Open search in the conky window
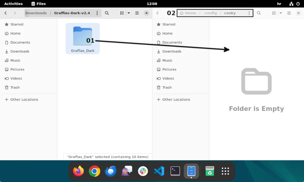 (x=258, y=13)
